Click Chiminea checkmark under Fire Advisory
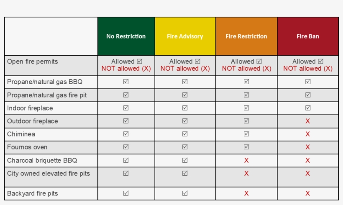The height and width of the screenshot is (205, 343). click(x=185, y=134)
